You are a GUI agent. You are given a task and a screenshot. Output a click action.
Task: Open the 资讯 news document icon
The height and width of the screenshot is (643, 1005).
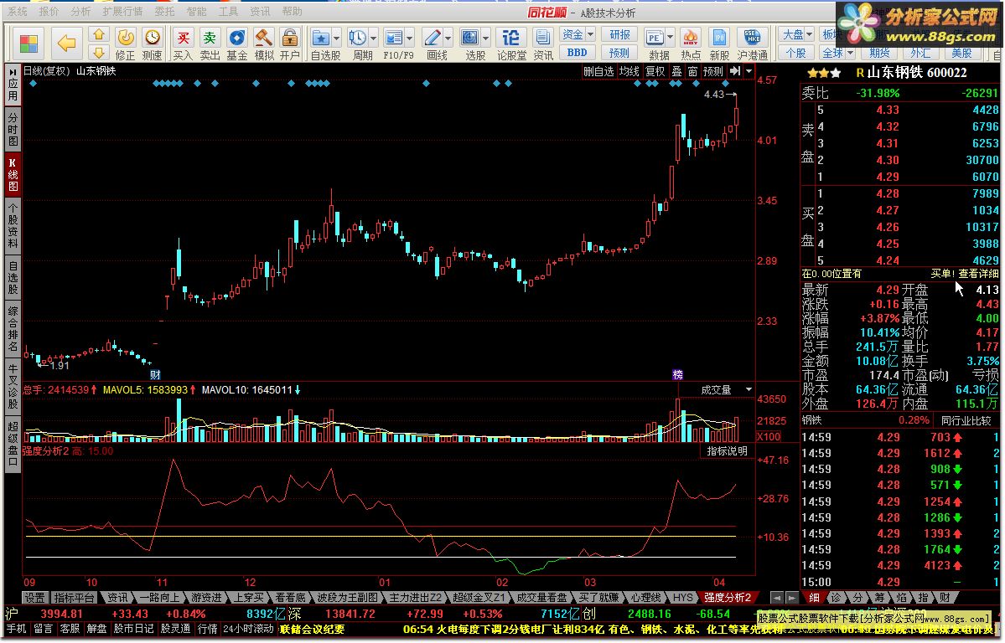point(543,44)
